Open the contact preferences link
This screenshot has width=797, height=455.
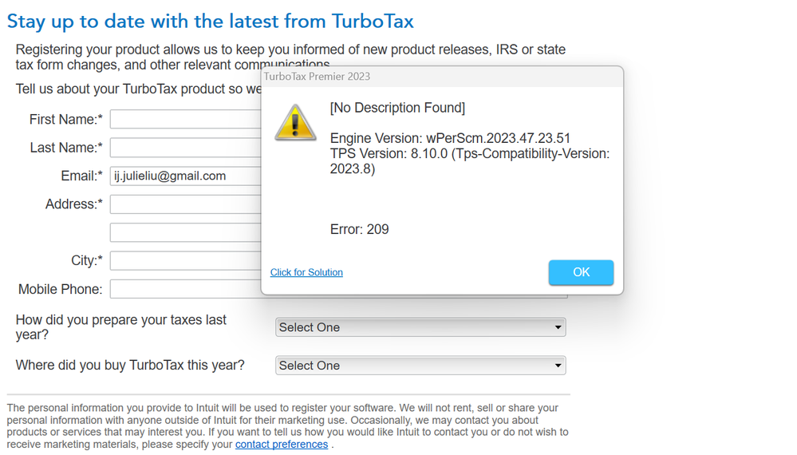(x=282, y=445)
